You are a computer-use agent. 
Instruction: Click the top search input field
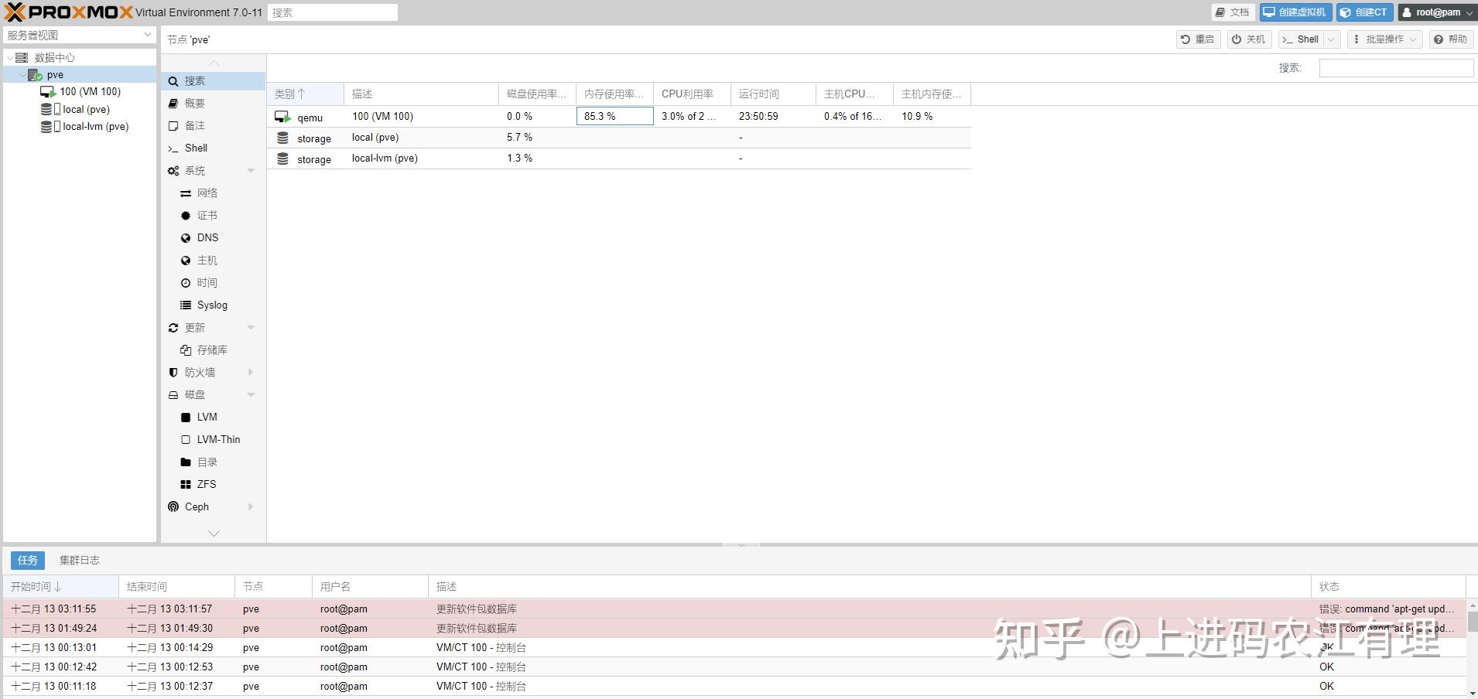[333, 12]
